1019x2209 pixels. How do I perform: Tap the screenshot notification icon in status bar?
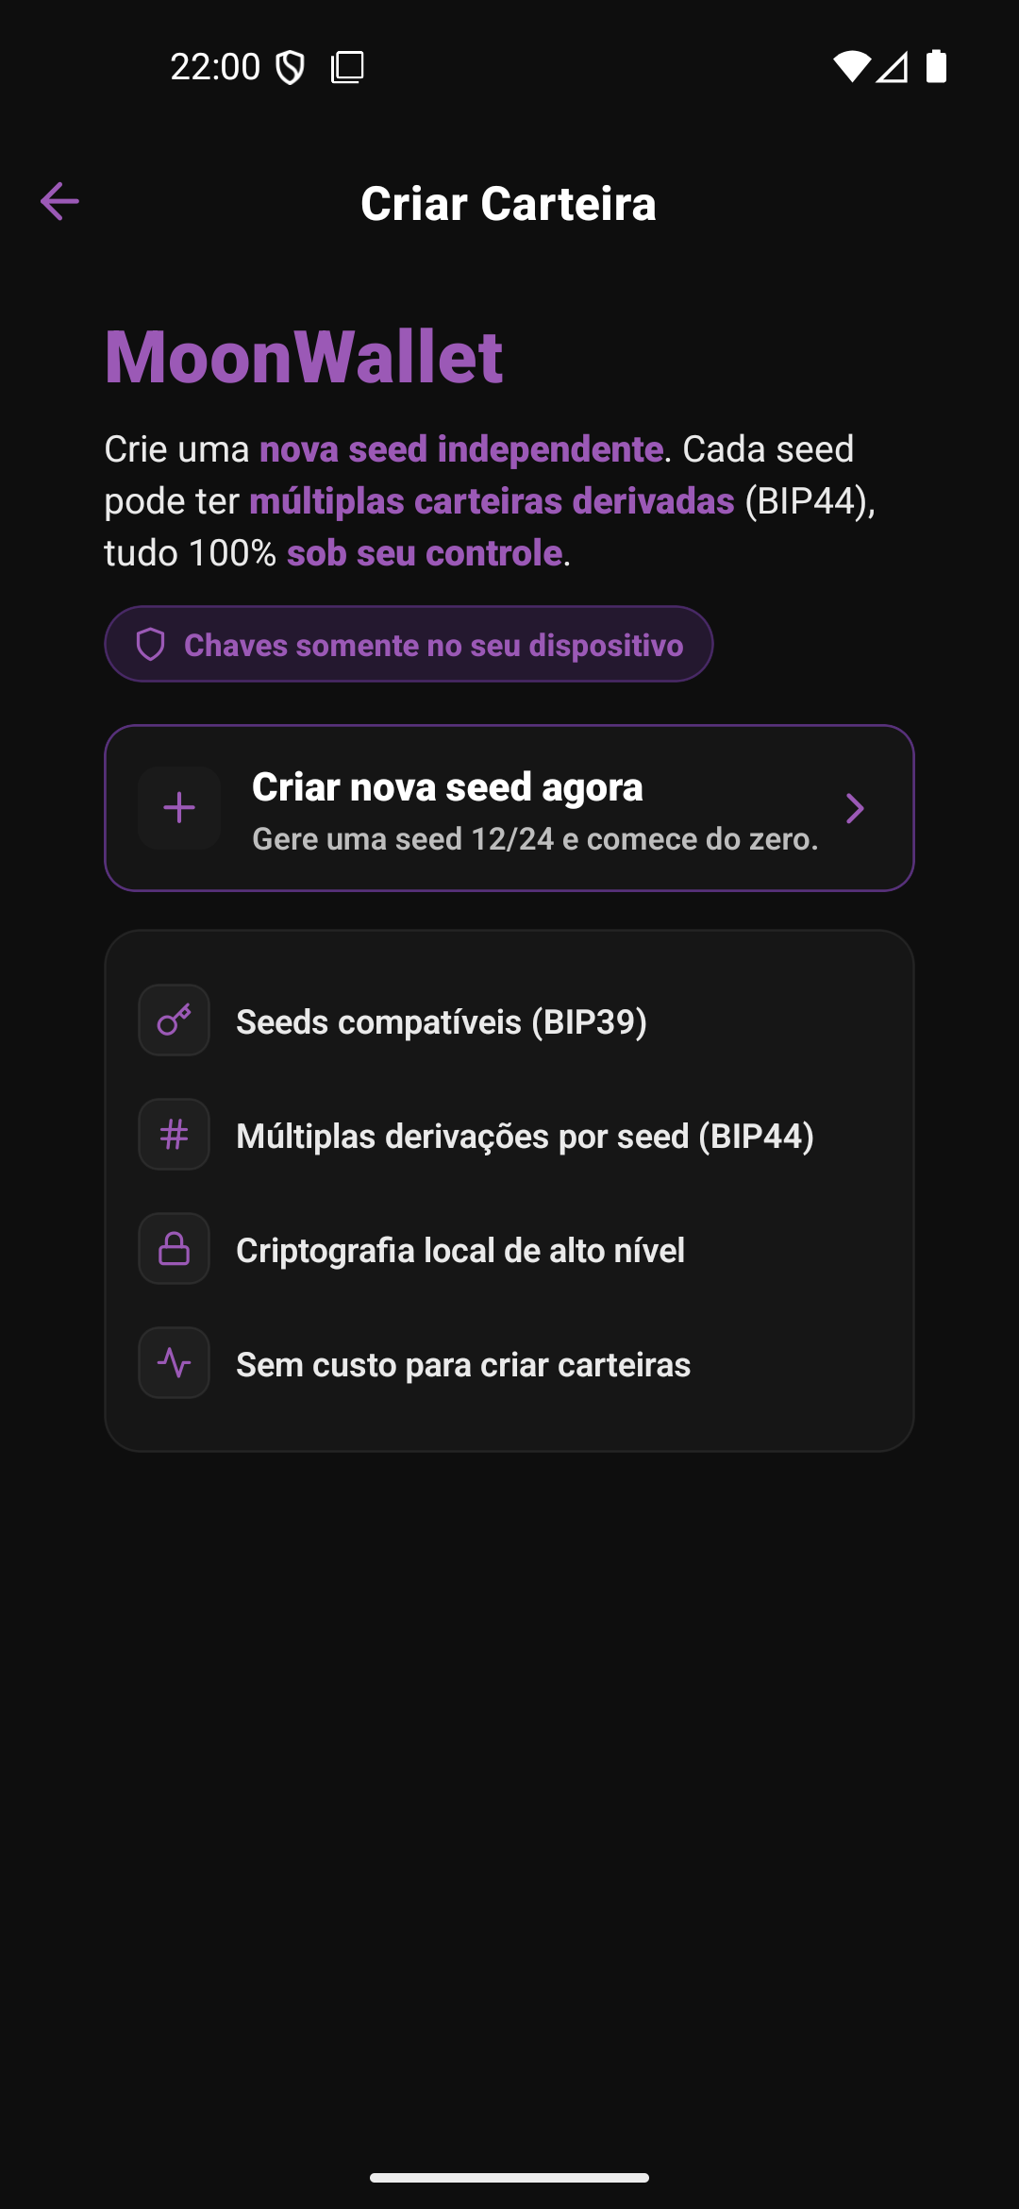pyautogui.click(x=347, y=67)
